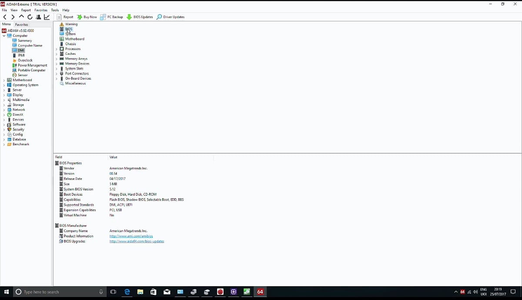Go forward with the right arrow toolbar button
Image resolution: width=522 pixels, height=300 pixels.
[x=13, y=17]
